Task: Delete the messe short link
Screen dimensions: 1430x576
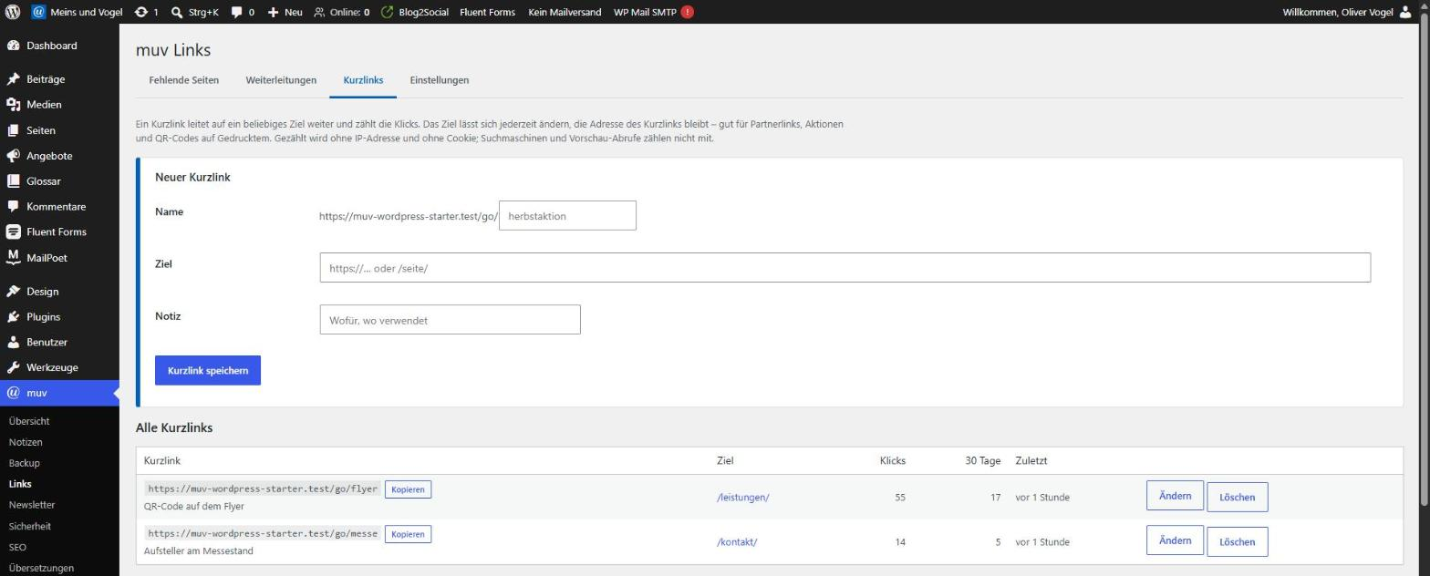Action: point(1237,541)
